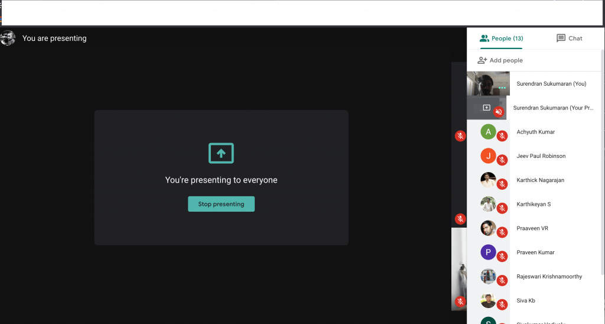Click your profile avatar next to 'You are presenting'
605x324 pixels.
click(x=8, y=38)
